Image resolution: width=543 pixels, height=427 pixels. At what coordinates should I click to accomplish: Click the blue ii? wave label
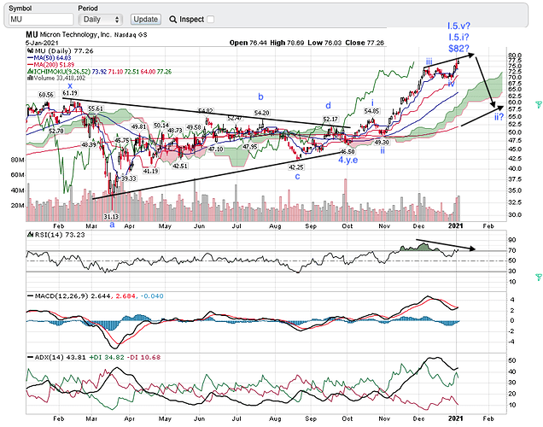tap(499, 116)
